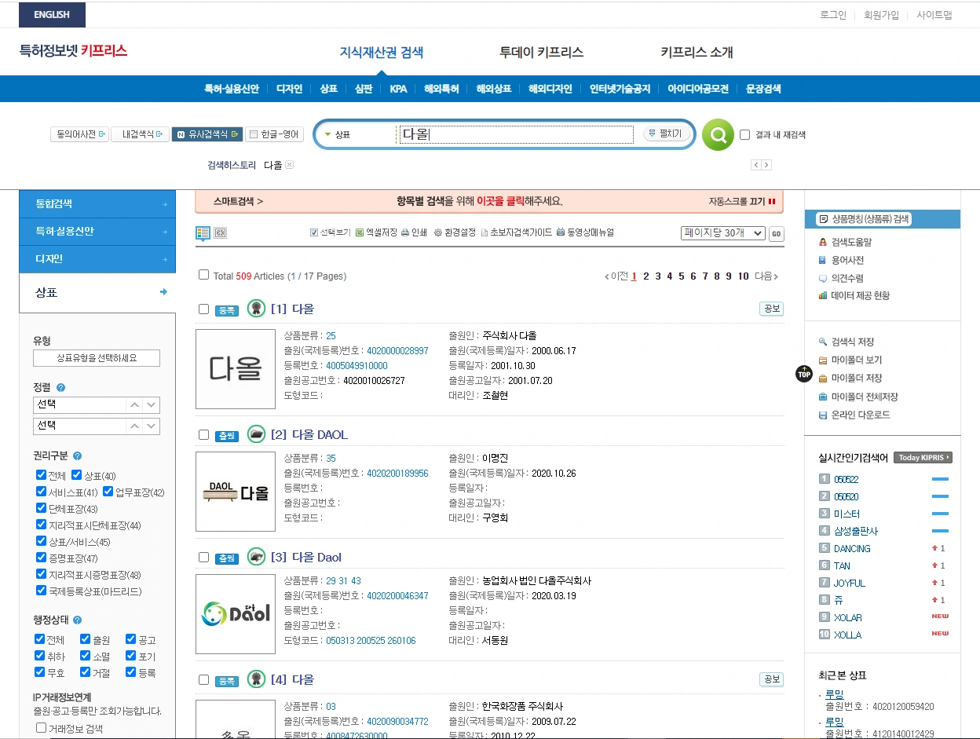Screen dimensions: 980x739
Task: Expand 통합검색 sidebar item
Action: (x=97, y=203)
